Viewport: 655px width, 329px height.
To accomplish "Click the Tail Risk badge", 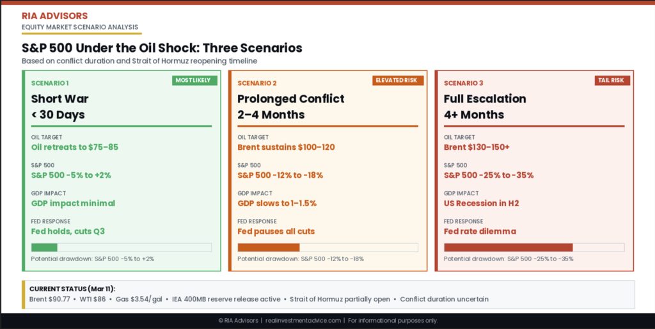I will click(612, 80).
